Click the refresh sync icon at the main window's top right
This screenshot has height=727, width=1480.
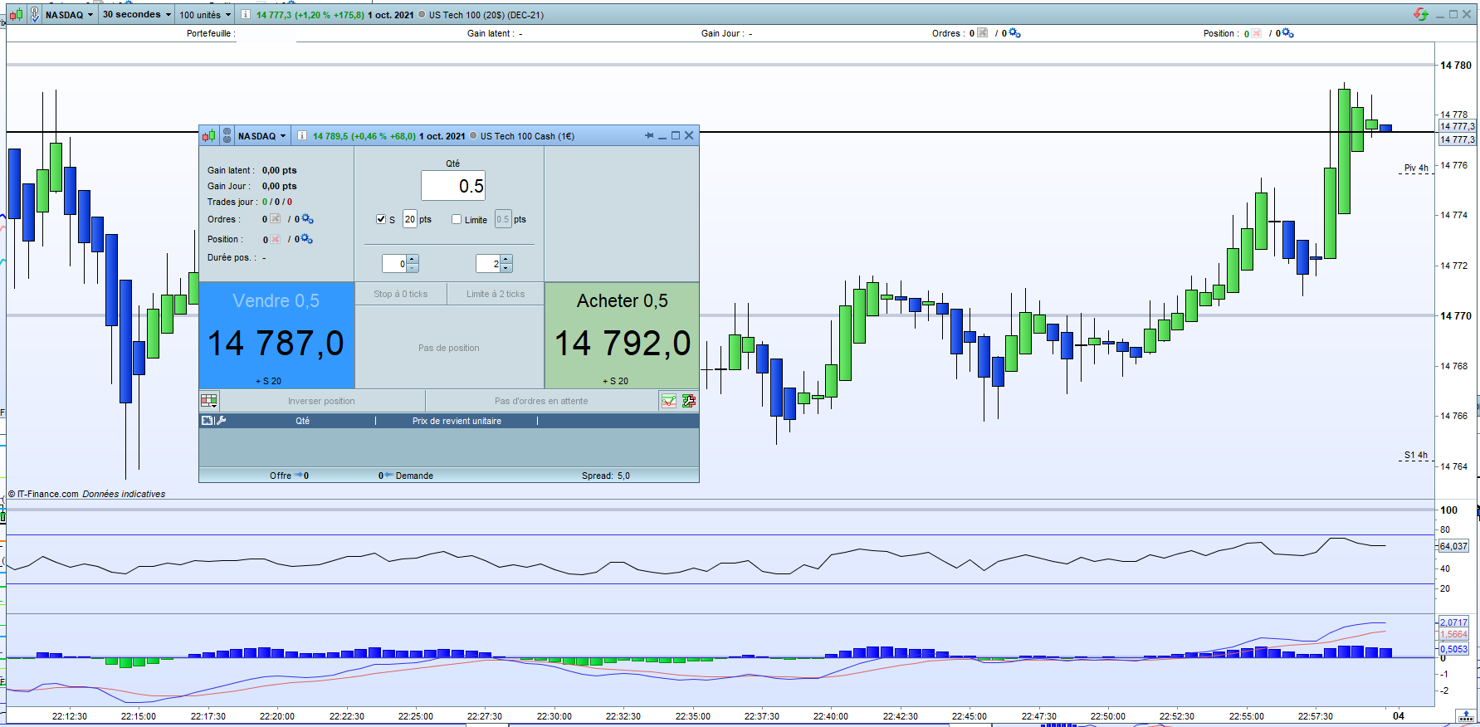pos(1421,14)
